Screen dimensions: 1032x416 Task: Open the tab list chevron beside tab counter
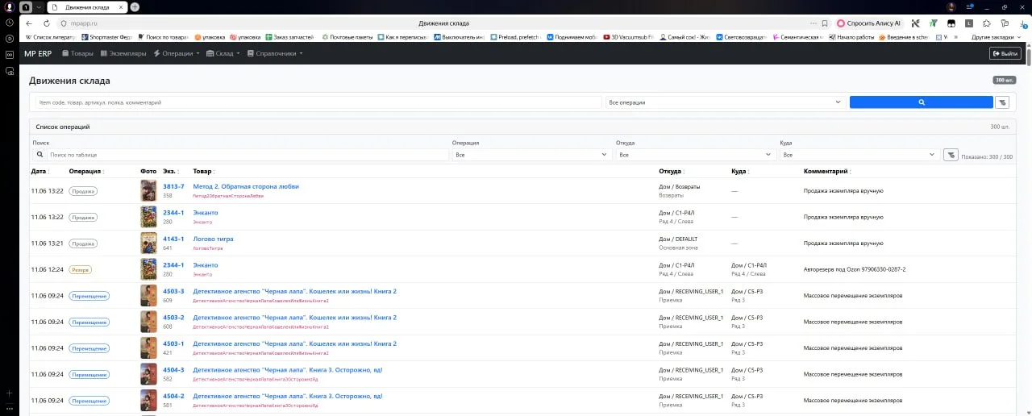(38, 6)
